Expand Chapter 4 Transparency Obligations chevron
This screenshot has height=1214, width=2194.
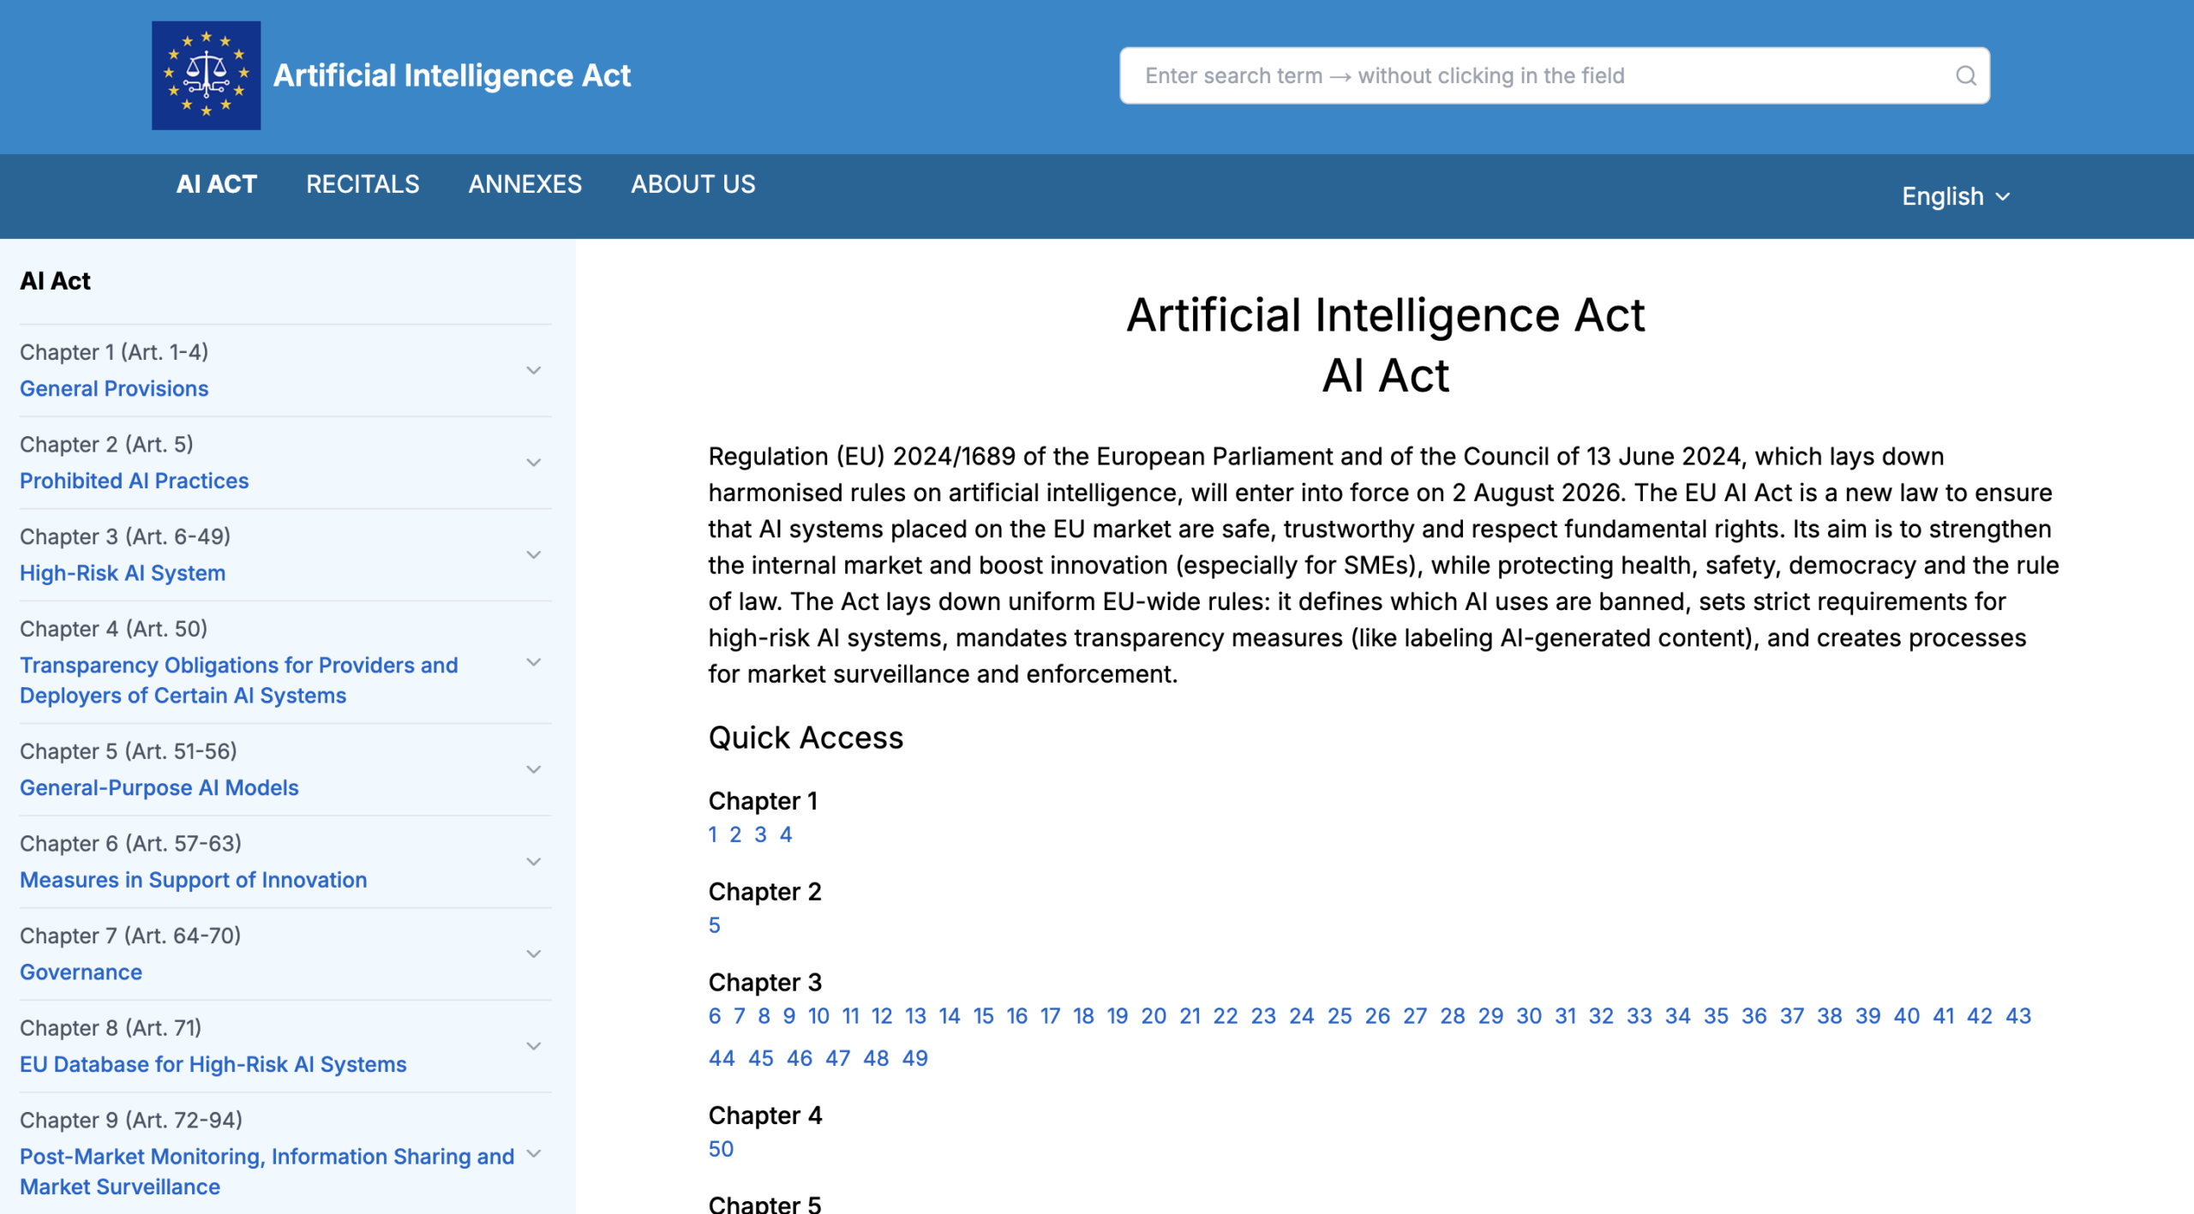pos(533,662)
